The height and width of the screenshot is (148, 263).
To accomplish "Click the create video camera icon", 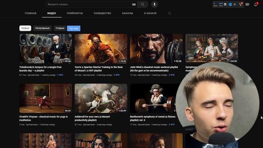I will [x=247, y=5].
